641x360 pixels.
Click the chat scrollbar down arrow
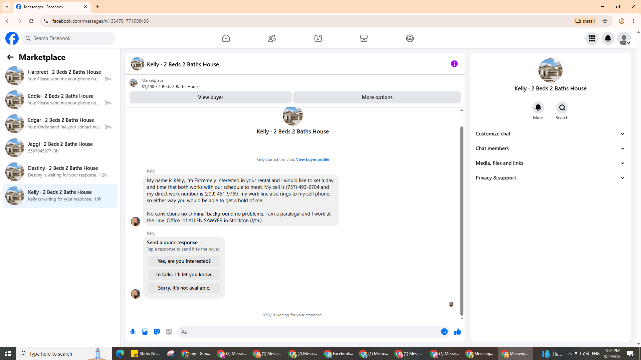[462, 319]
